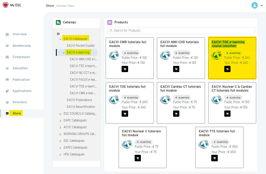Add EACVI Cardiac CT tutorials to cart
Image resolution: width=266 pixels, height=174 pixels.
tap(176, 113)
